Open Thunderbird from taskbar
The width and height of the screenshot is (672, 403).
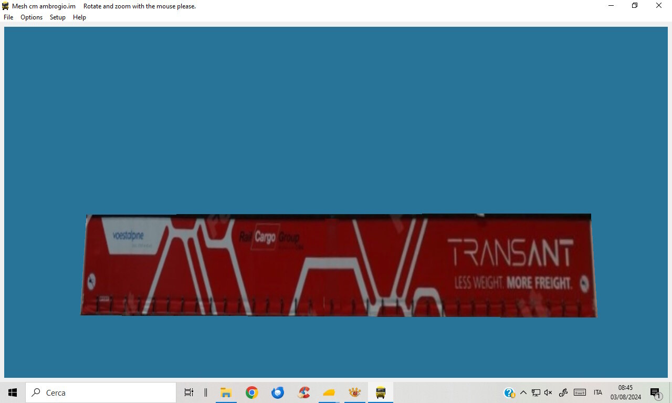click(x=278, y=393)
